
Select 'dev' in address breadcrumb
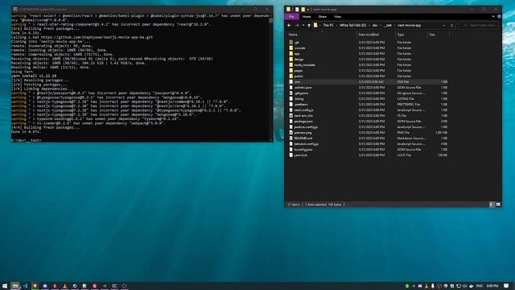(375, 25)
